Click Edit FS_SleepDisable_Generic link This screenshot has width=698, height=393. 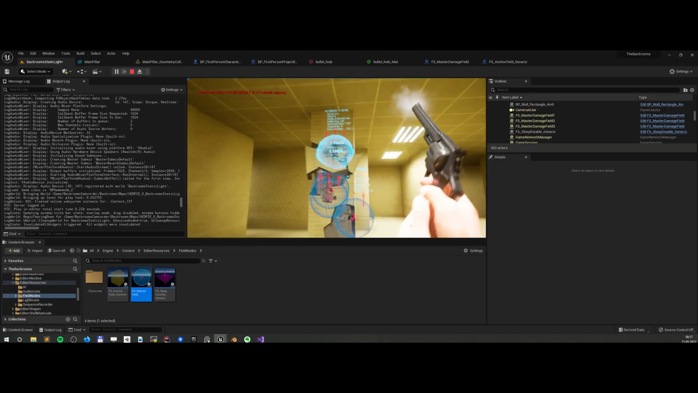pos(663,132)
